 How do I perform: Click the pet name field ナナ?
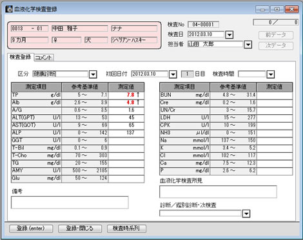(x=134, y=28)
